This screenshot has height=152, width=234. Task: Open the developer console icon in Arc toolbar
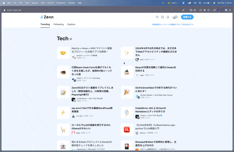coord(201,10)
